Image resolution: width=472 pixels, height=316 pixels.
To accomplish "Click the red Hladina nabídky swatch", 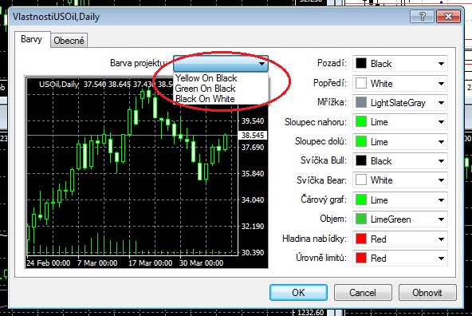I will [x=361, y=239].
